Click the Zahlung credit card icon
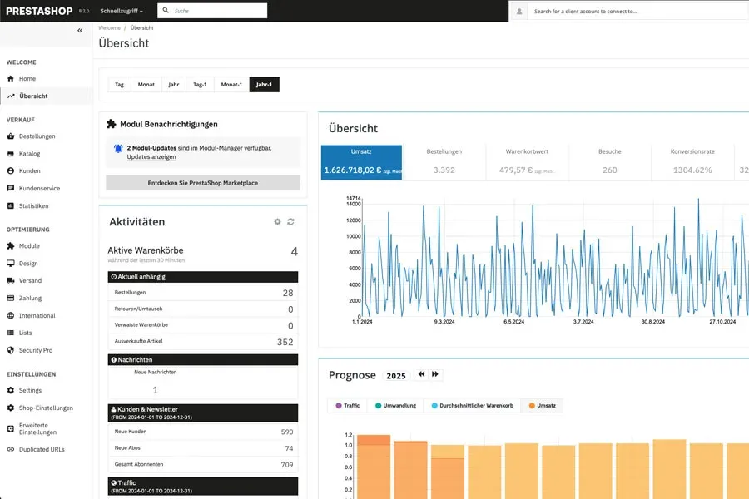749x499 pixels. click(11, 298)
